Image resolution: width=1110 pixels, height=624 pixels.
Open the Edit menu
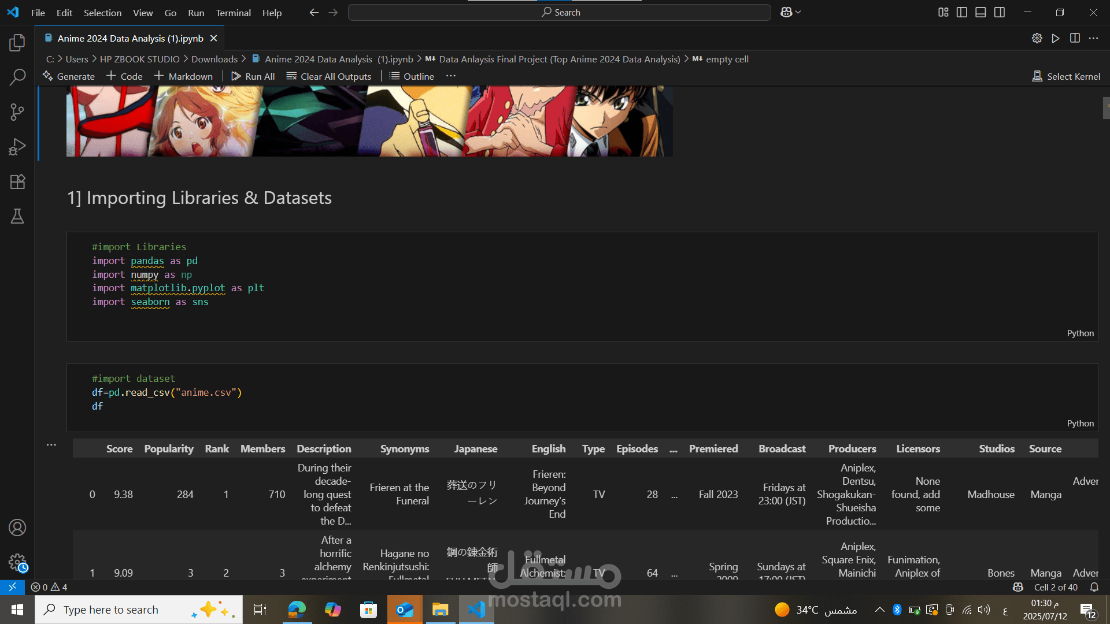[x=64, y=12]
